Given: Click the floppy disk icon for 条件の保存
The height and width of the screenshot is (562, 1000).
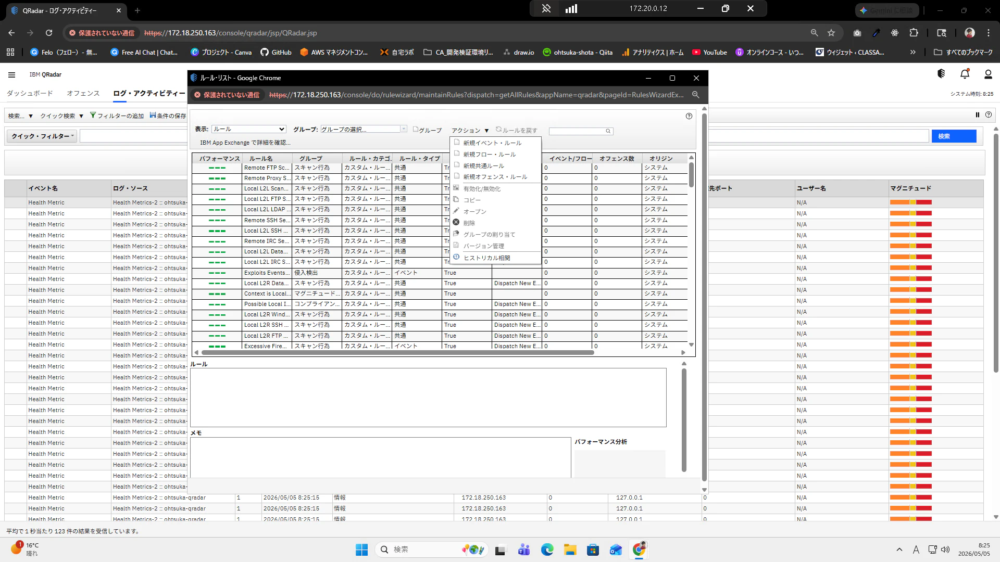Looking at the screenshot, I should tap(153, 115).
